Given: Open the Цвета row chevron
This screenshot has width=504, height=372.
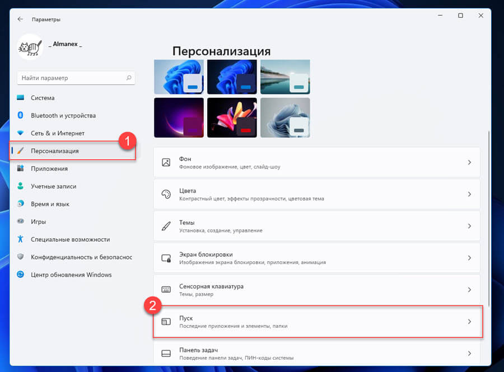Looking at the screenshot, I should (469, 194).
